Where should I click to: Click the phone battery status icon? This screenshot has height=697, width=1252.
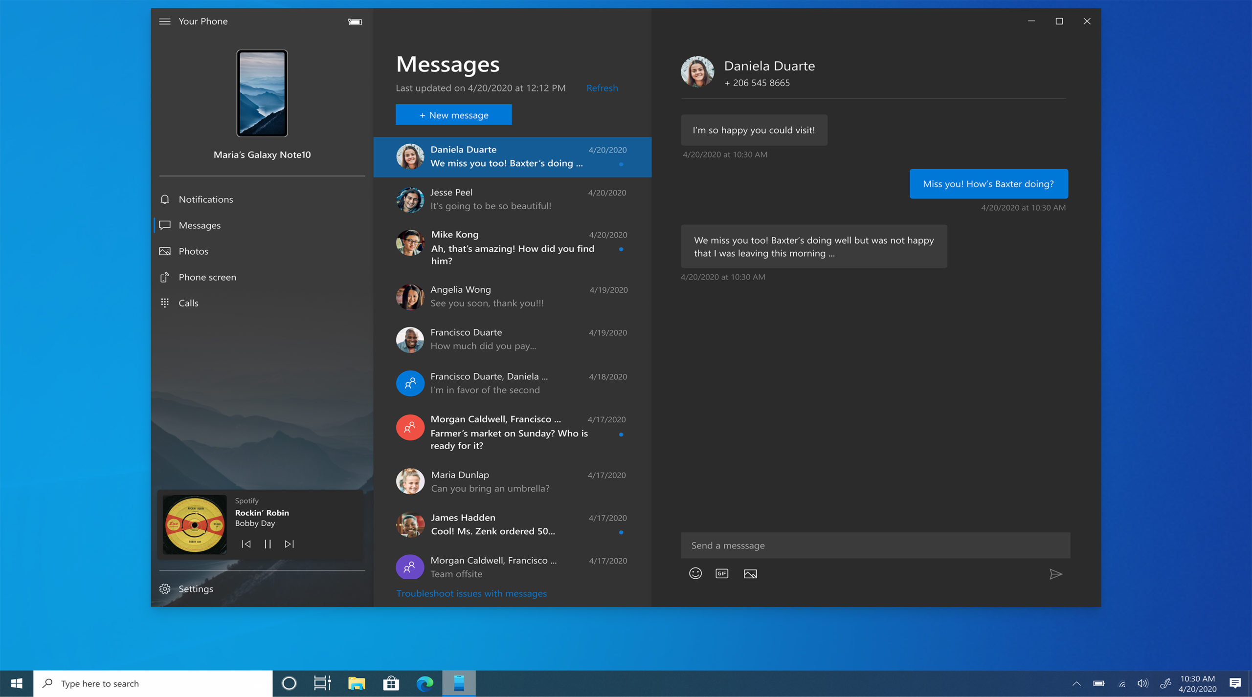point(355,22)
